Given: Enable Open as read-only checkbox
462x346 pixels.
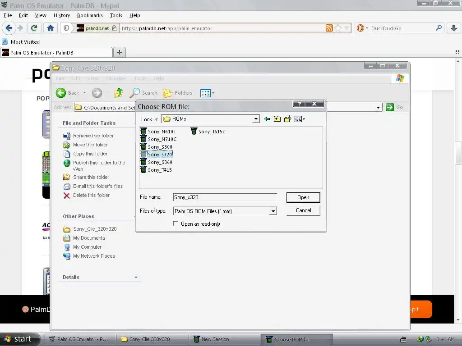Looking at the screenshot, I should pos(176,223).
